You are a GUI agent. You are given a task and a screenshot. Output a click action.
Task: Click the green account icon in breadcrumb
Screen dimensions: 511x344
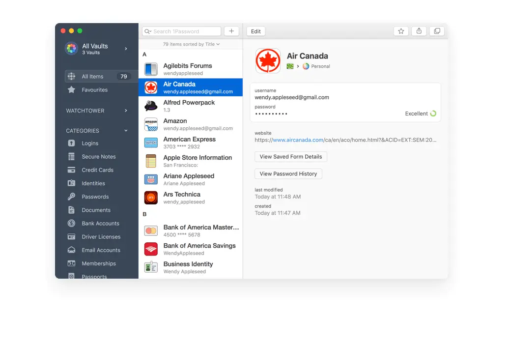tap(290, 66)
